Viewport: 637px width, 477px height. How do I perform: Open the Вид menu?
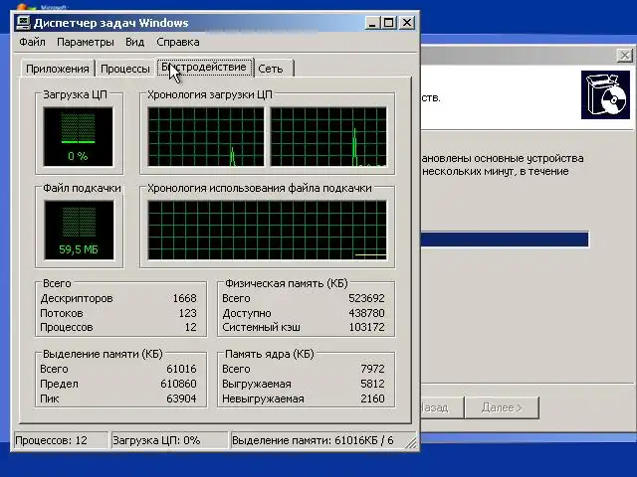click(x=135, y=42)
